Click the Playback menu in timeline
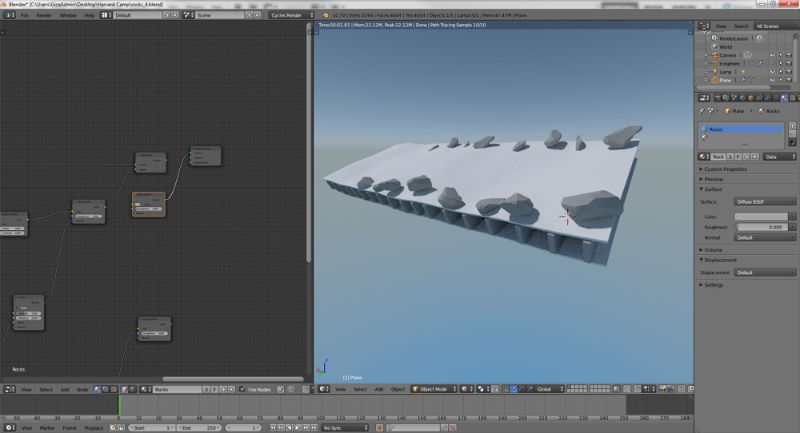The image size is (800, 433). (x=94, y=428)
